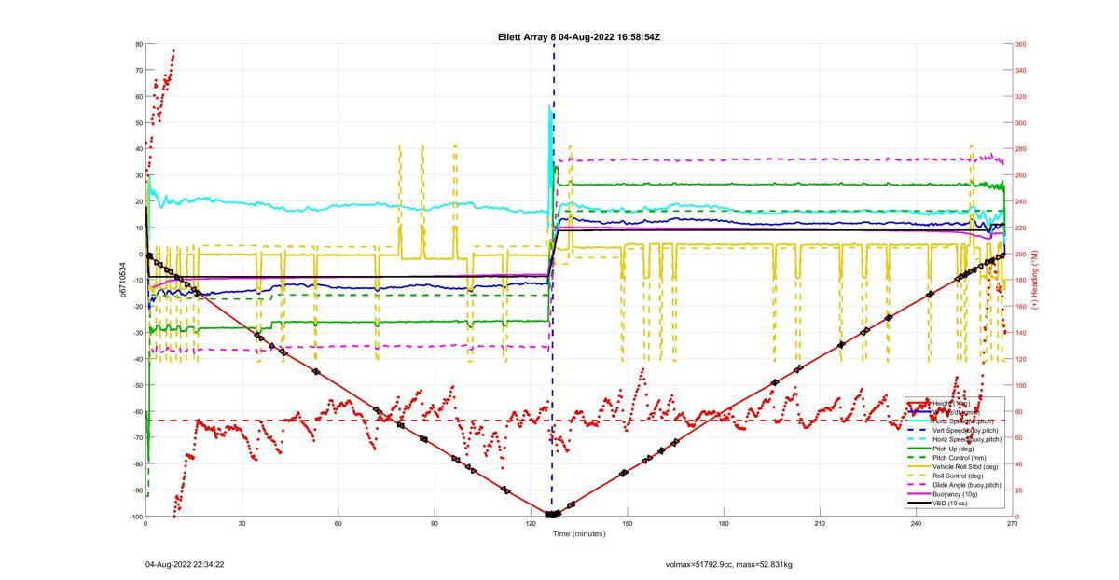The image size is (1119, 580).
Task: Click the '340' tick on right heading axis
Action: pyautogui.click(x=1020, y=70)
